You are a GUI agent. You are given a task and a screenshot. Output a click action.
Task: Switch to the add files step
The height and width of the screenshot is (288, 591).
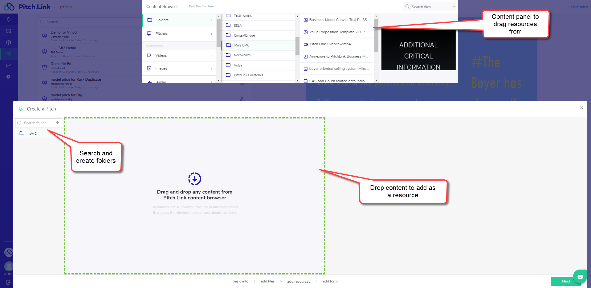click(x=267, y=281)
